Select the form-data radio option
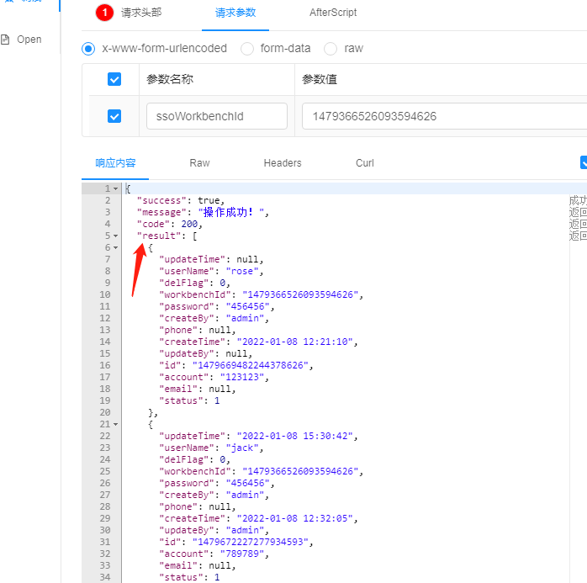This screenshot has height=583, width=587. pos(247,49)
